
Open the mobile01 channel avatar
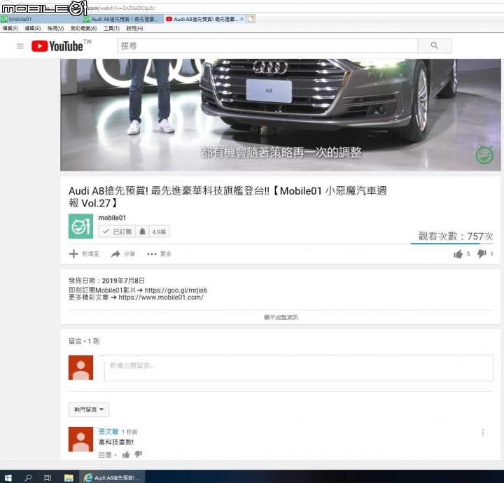[x=80, y=226]
